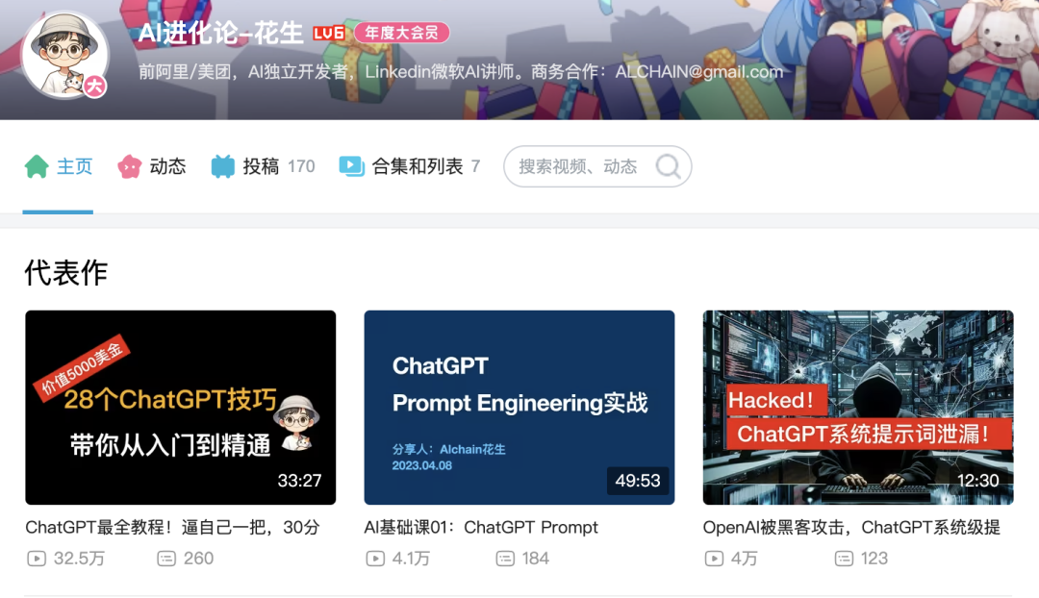Open the 投稿 tab with 170 uploads
The height and width of the screenshot is (598, 1039).
point(263,166)
